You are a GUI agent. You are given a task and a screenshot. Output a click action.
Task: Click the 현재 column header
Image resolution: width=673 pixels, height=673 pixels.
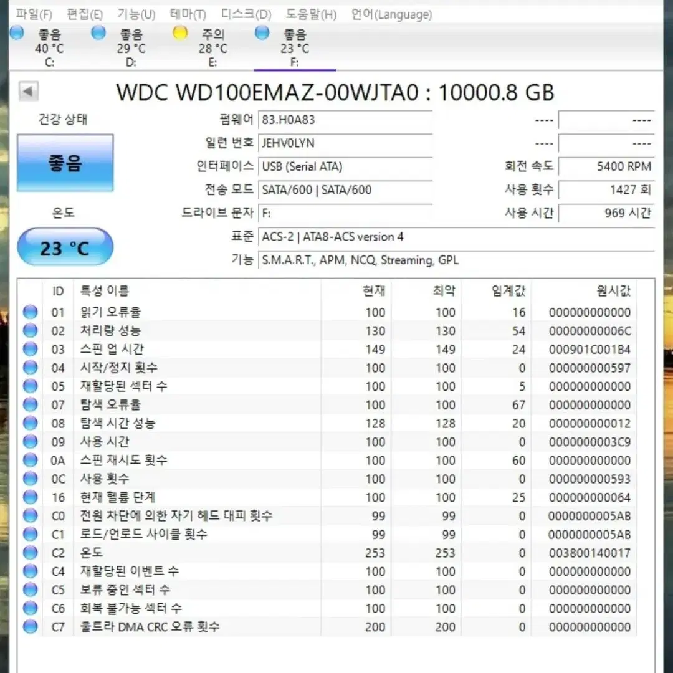click(356, 291)
